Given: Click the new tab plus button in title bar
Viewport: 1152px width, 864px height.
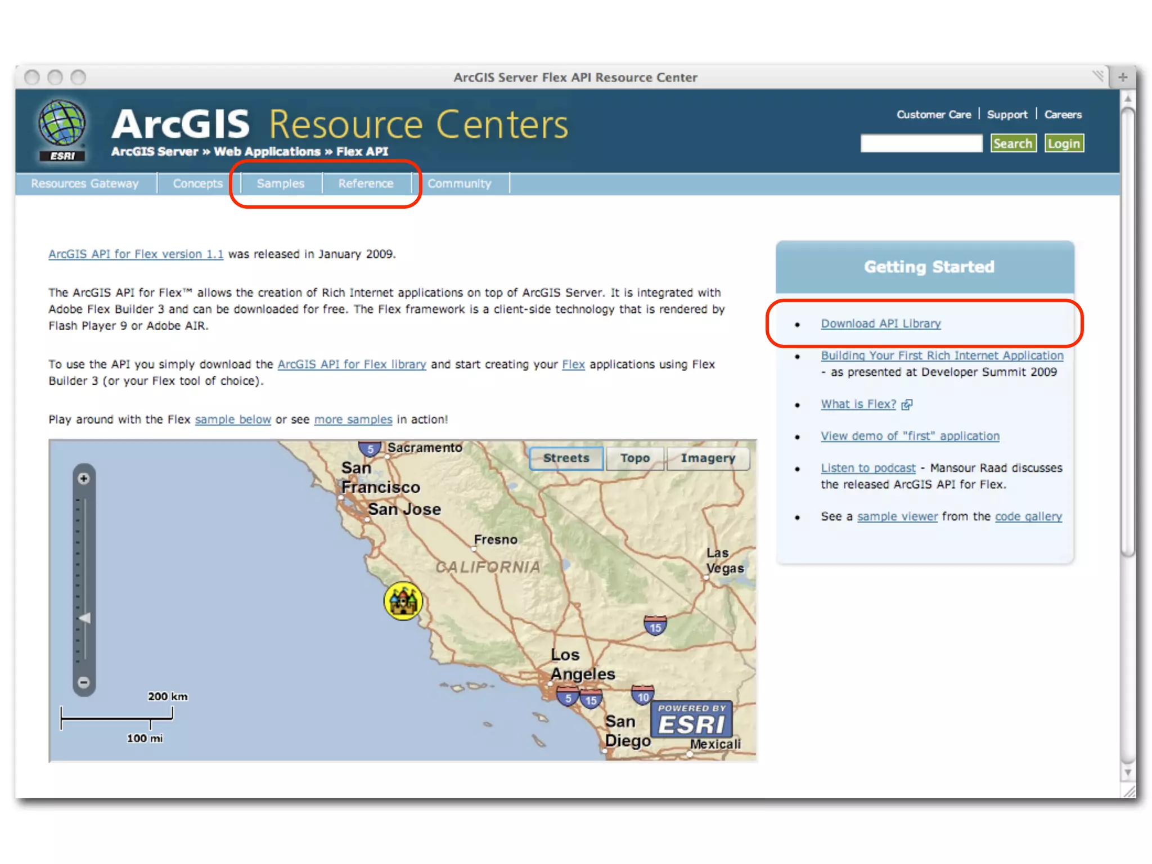Looking at the screenshot, I should (x=1122, y=77).
